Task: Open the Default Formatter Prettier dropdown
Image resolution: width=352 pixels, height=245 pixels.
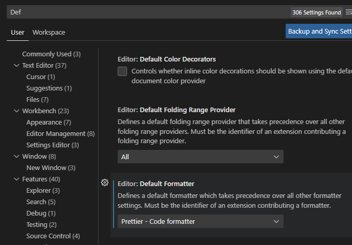Action: pyautogui.click(x=200, y=222)
